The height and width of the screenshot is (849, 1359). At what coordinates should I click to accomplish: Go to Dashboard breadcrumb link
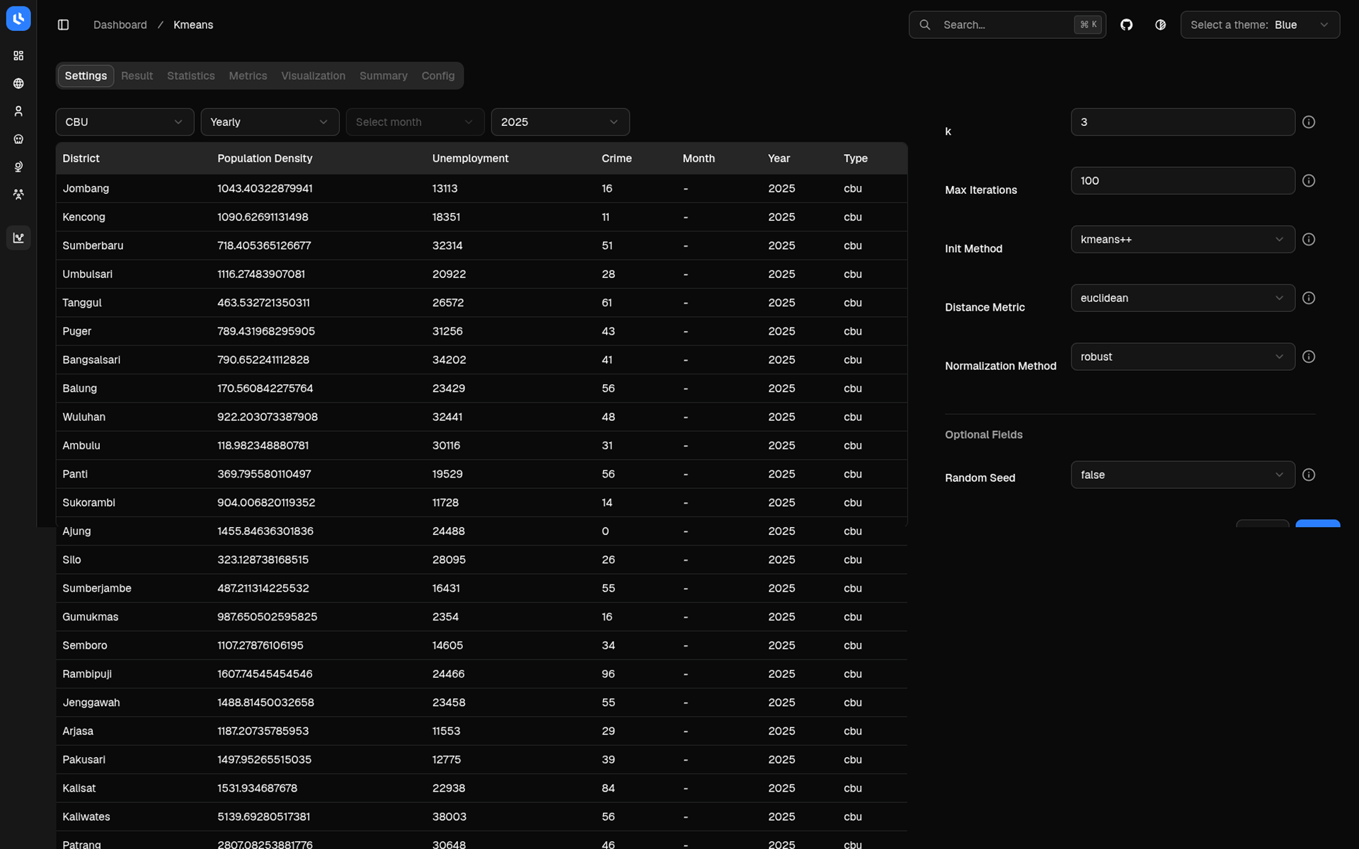point(120,25)
